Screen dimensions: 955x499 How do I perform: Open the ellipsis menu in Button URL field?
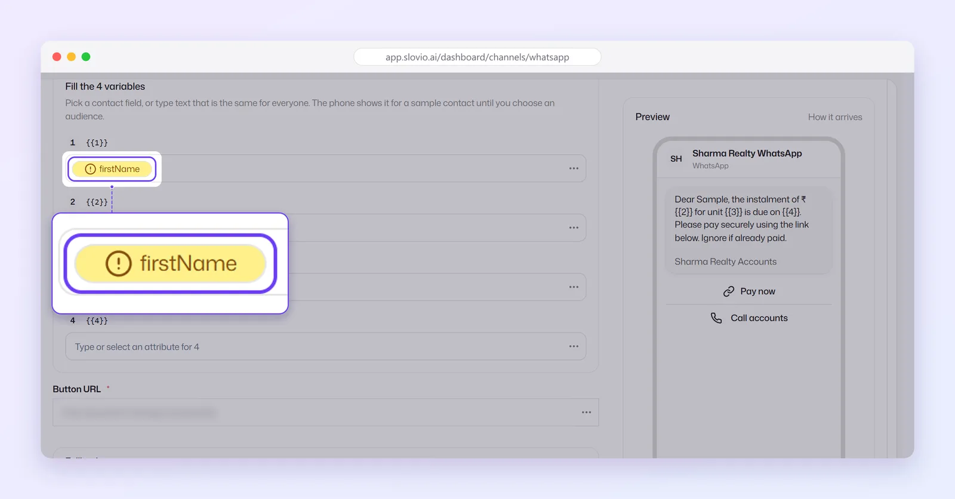coord(587,412)
